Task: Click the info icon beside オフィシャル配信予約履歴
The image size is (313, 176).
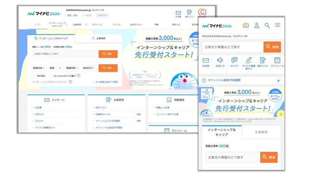Action: [x=204, y=80]
